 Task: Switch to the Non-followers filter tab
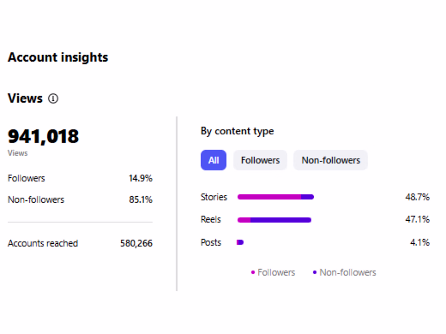click(330, 160)
